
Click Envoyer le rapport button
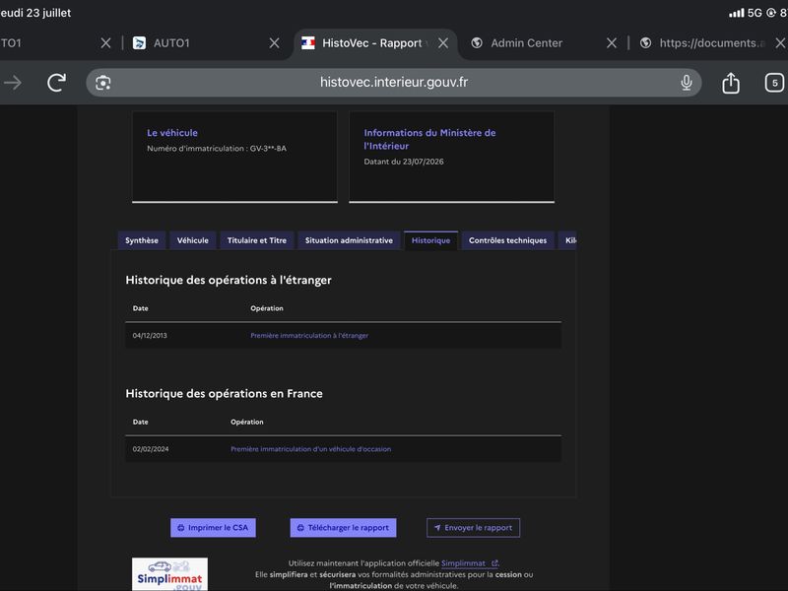tap(474, 528)
